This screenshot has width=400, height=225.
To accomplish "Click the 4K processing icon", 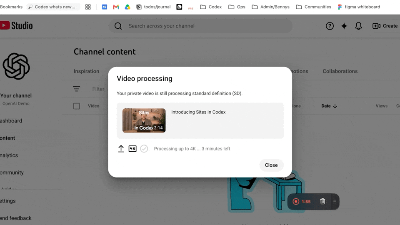I will point(132,148).
